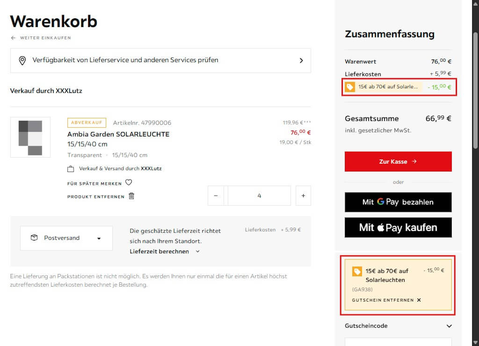
Task: Click the package icon beside Postversand
Action: pyautogui.click(x=34, y=238)
